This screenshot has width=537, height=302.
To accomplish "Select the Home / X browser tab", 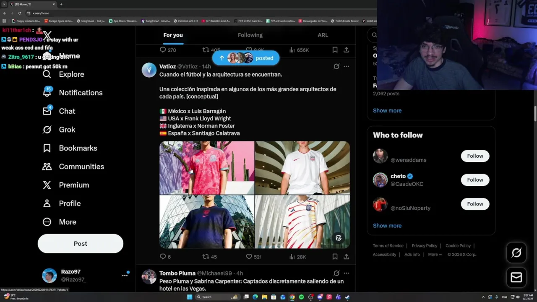I will 33,4.
